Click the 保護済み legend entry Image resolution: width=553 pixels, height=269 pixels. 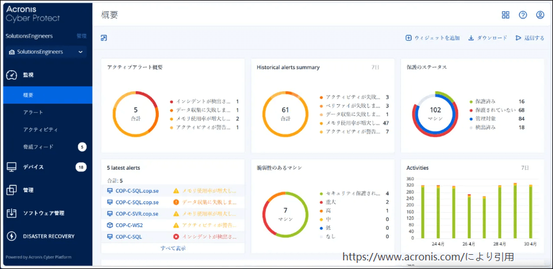click(x=497, y=101)
